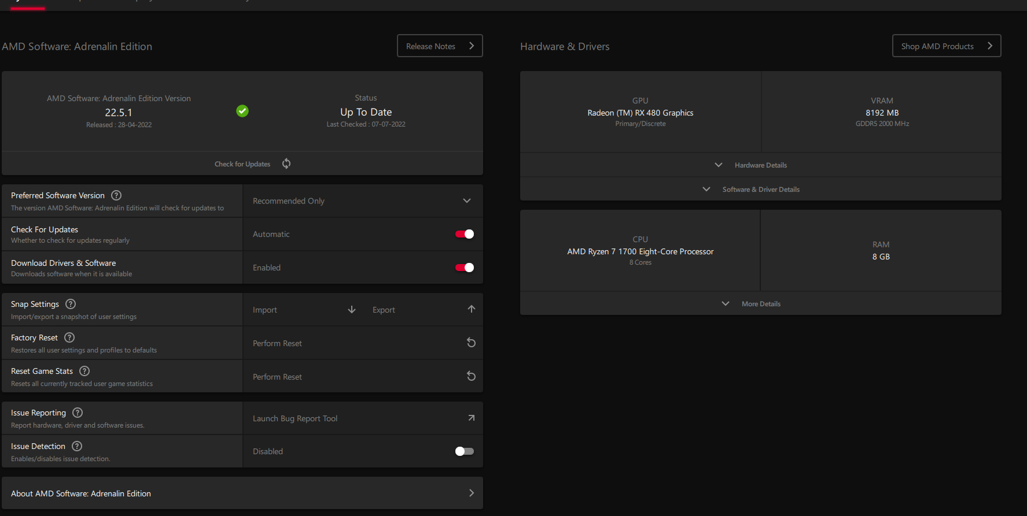Click the 8 GB RAM value
The width and height of the screenshot is (1027, 516).
click(881, 257)
